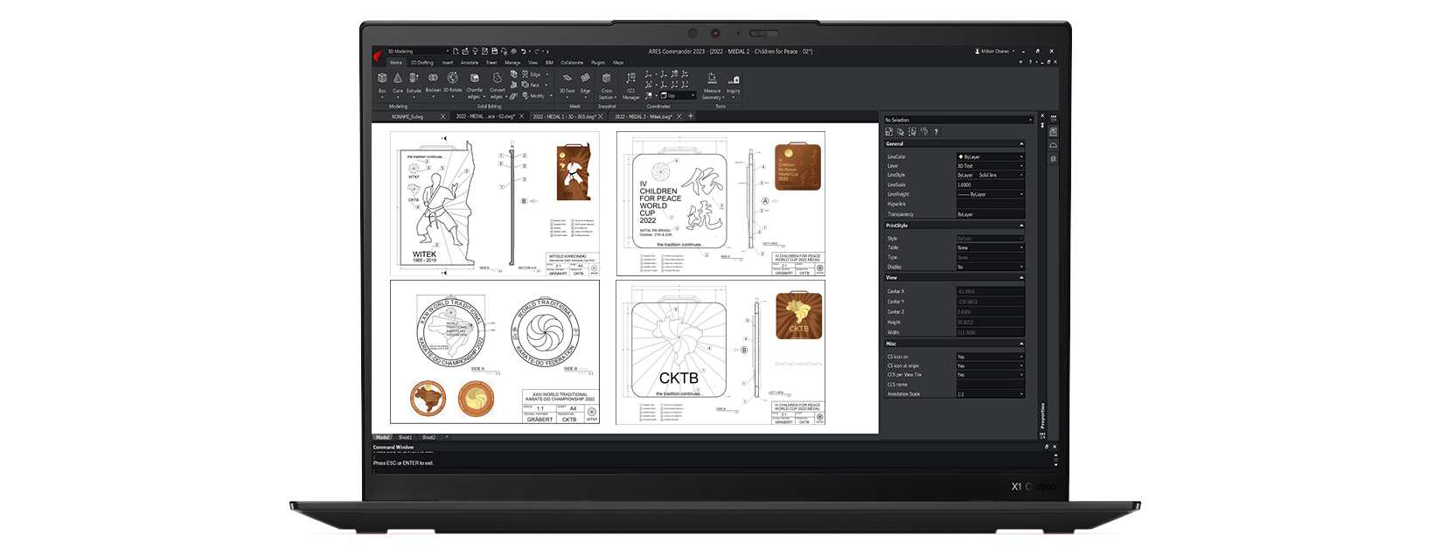1434x556 pixels.
Task: Activate the Edge mesh tool
Action: [585, 83]
